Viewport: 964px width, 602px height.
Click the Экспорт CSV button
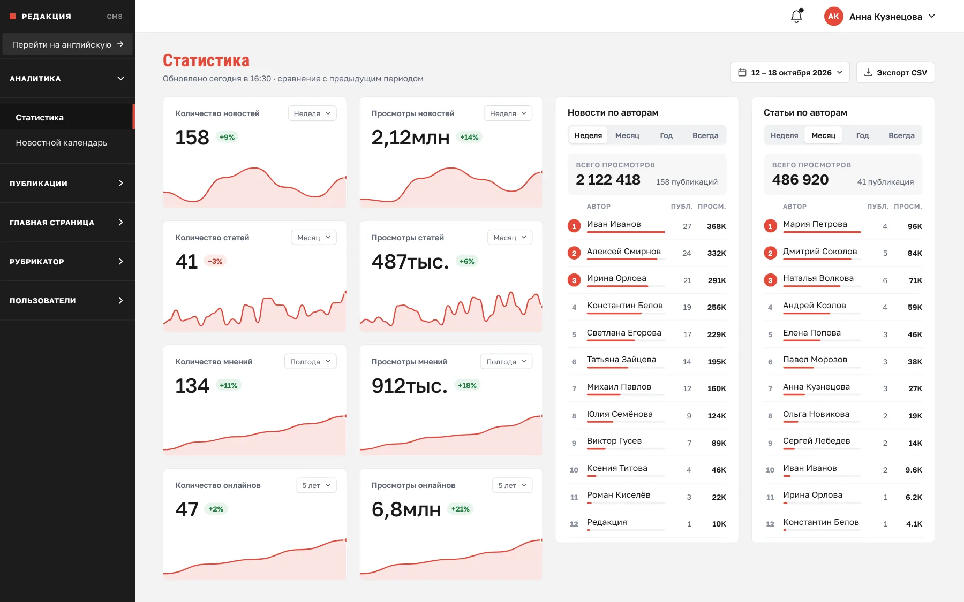pyautogui.click(x=895, y=72)
